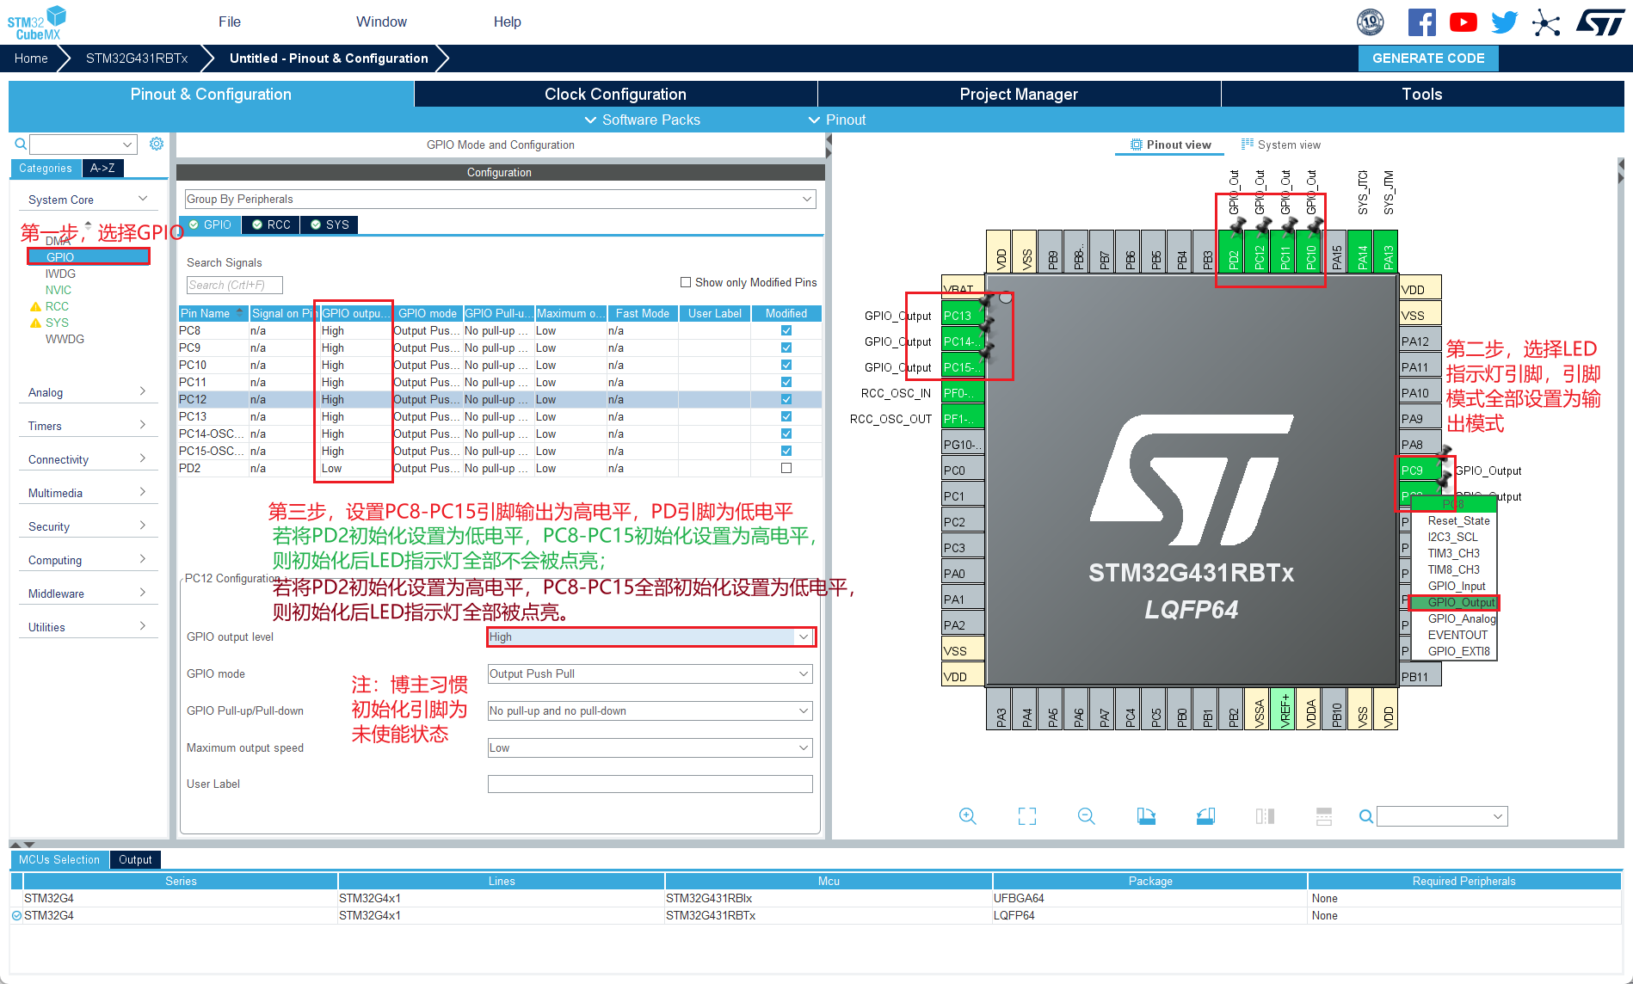The image size is (1633, 984).
Task: Click the Search Signals input field
Action: tap(234, 285)
